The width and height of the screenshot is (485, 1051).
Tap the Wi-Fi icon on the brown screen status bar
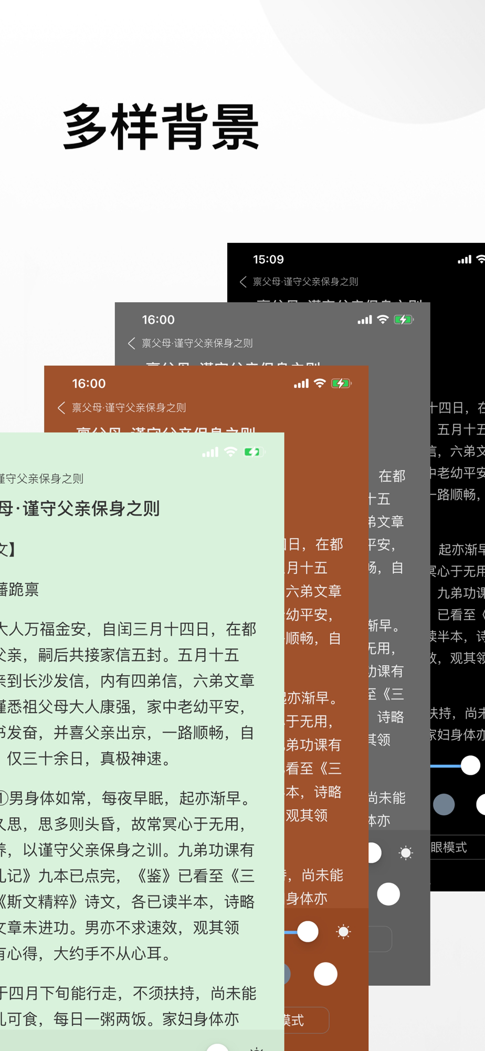[x=320, y=383]
